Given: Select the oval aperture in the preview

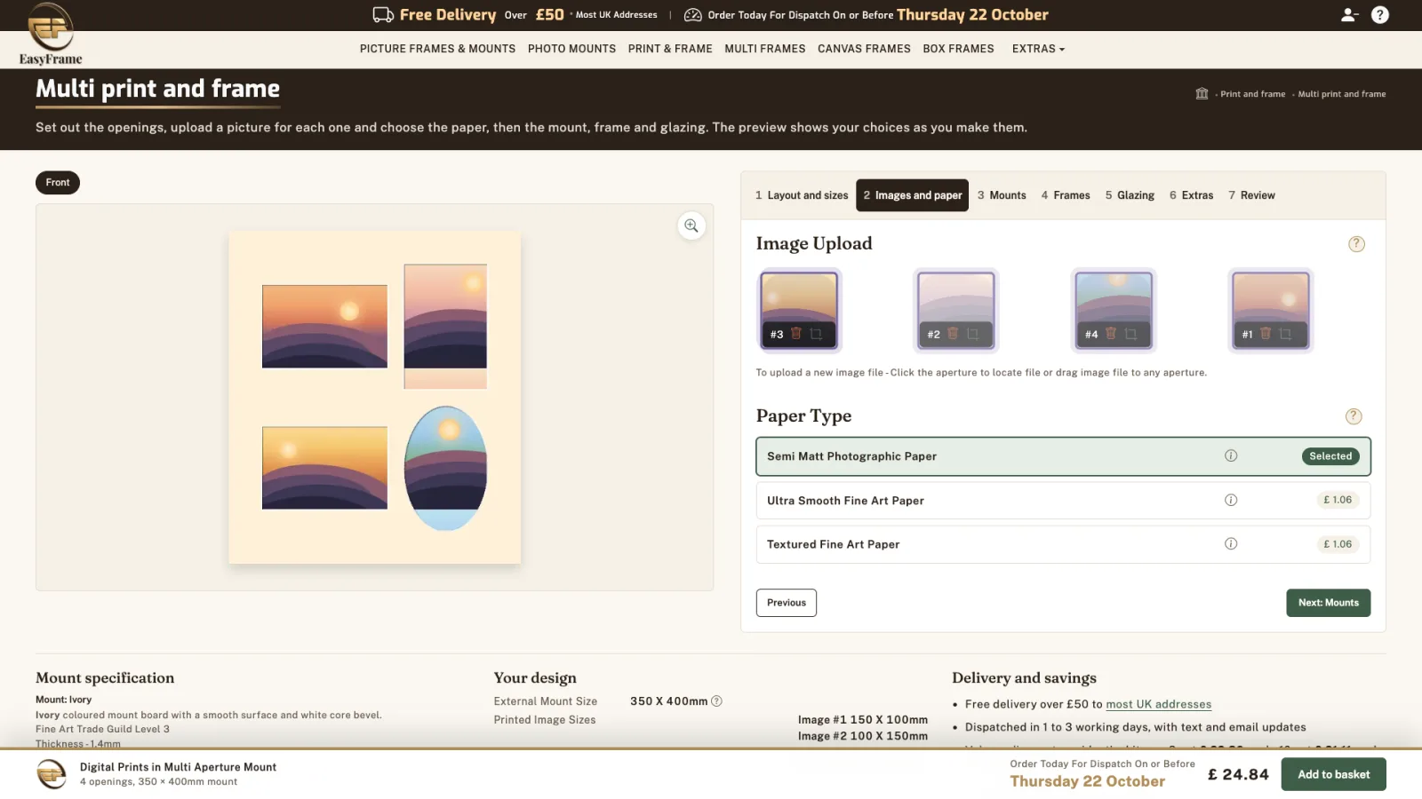Looking at the screenshot, I should 445,468.
